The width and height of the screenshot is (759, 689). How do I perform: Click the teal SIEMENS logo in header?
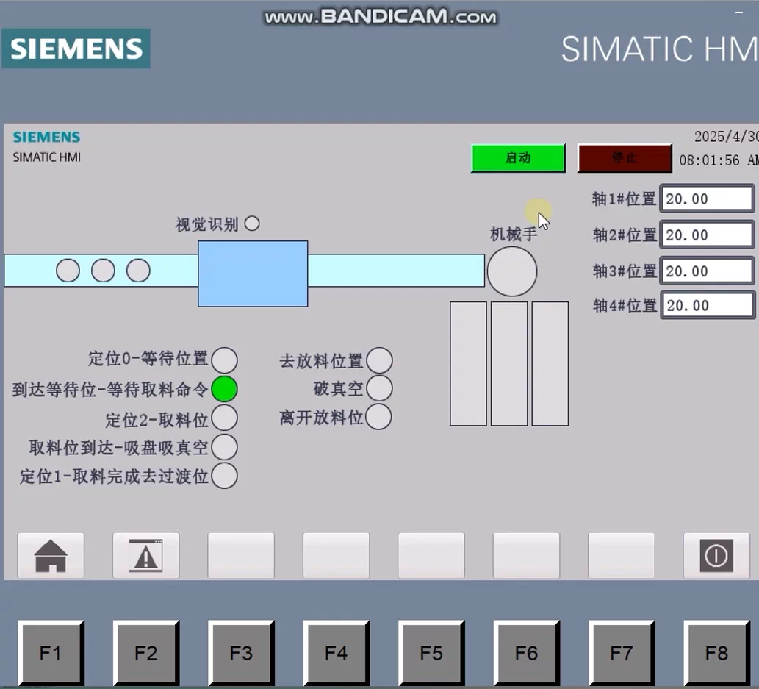[x=76, y=49]
